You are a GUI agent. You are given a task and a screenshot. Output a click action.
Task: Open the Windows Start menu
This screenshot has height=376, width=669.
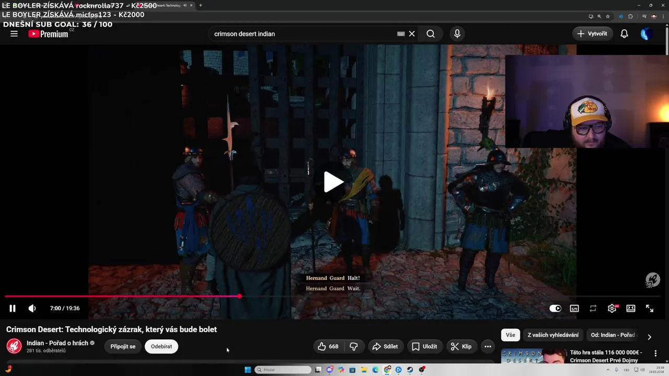pos(248,370)
